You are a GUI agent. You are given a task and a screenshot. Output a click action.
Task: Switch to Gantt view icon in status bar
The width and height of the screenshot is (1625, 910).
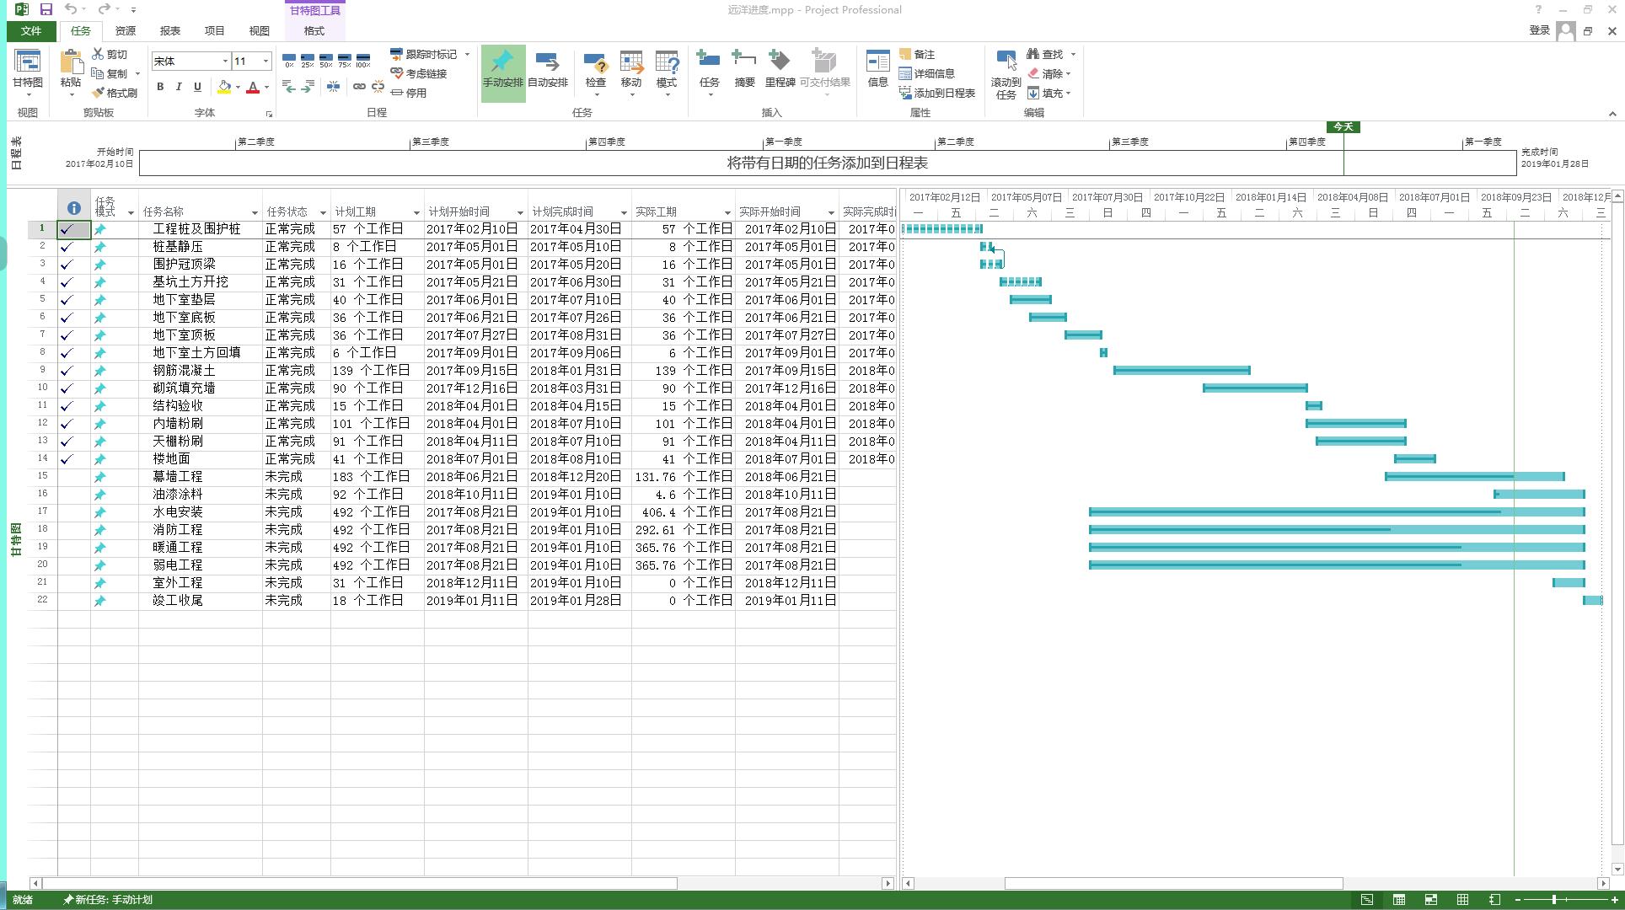pos(1366,900)
